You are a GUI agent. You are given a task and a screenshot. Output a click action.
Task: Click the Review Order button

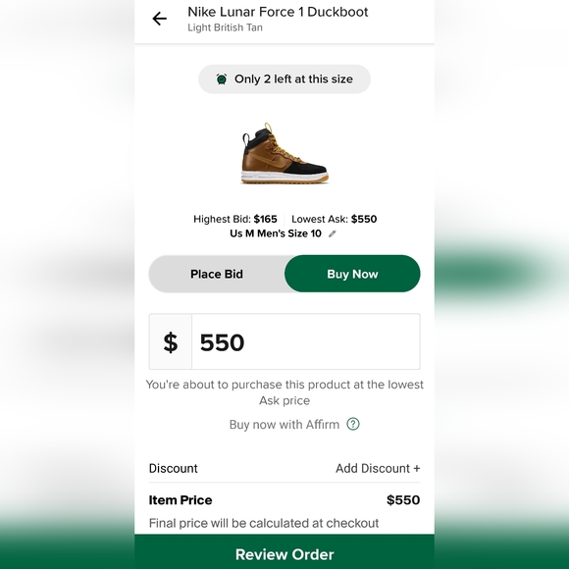[284, 553]
